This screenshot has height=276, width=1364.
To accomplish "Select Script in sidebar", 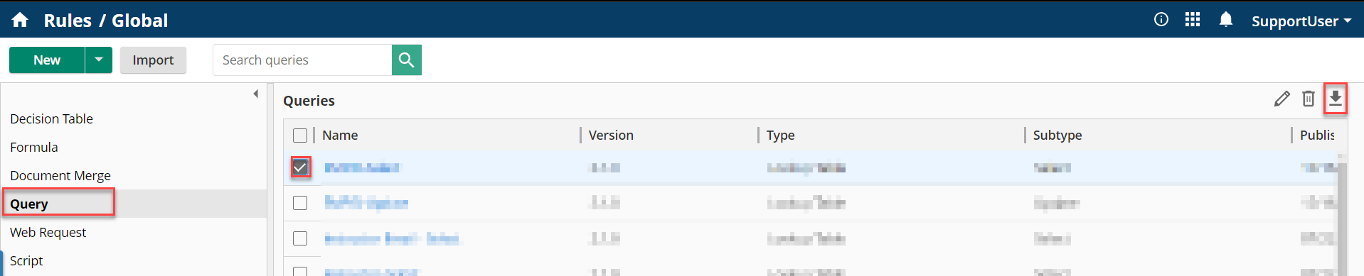I will [26, 260].
